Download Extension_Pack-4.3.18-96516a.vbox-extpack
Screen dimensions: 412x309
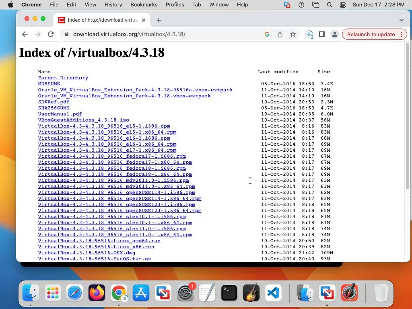click(x=135, y=90)
